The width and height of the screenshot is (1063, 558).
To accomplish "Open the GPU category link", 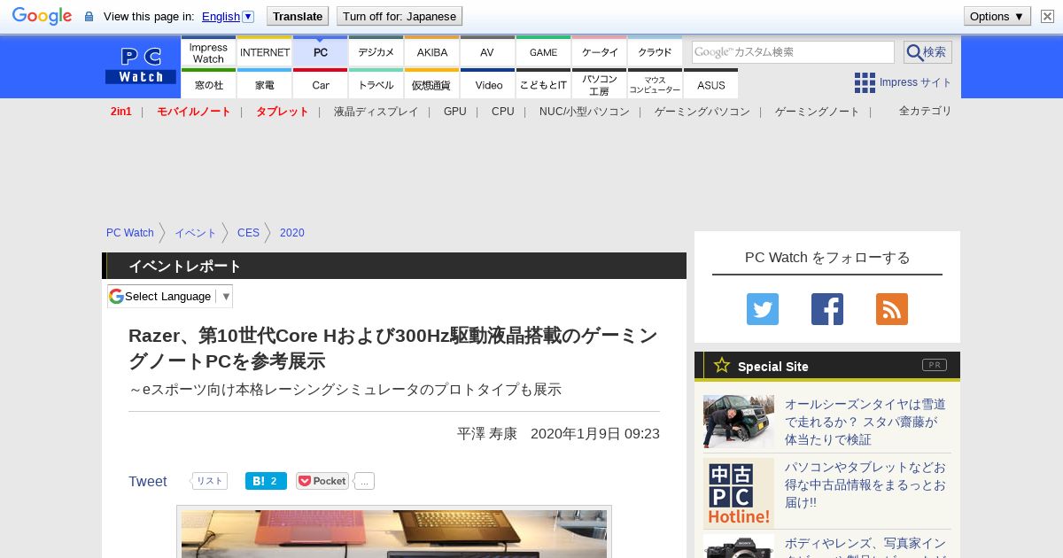I will pyautogui.click(x=455, y=112).
